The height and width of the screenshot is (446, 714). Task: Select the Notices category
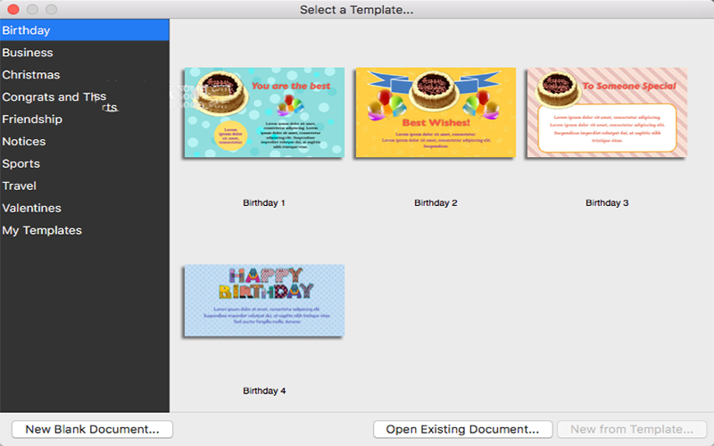[x=84, y=142]
